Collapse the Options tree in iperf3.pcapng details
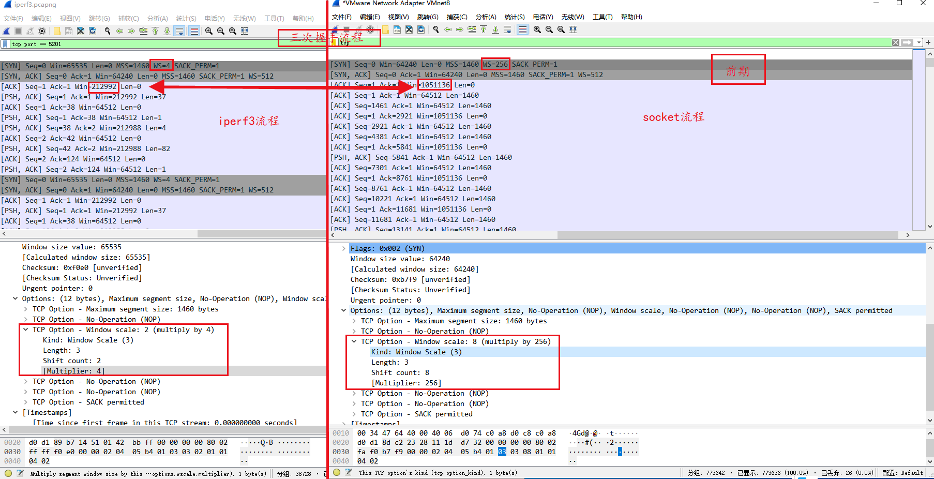This screenshot has width=934, height=479. 15,298
